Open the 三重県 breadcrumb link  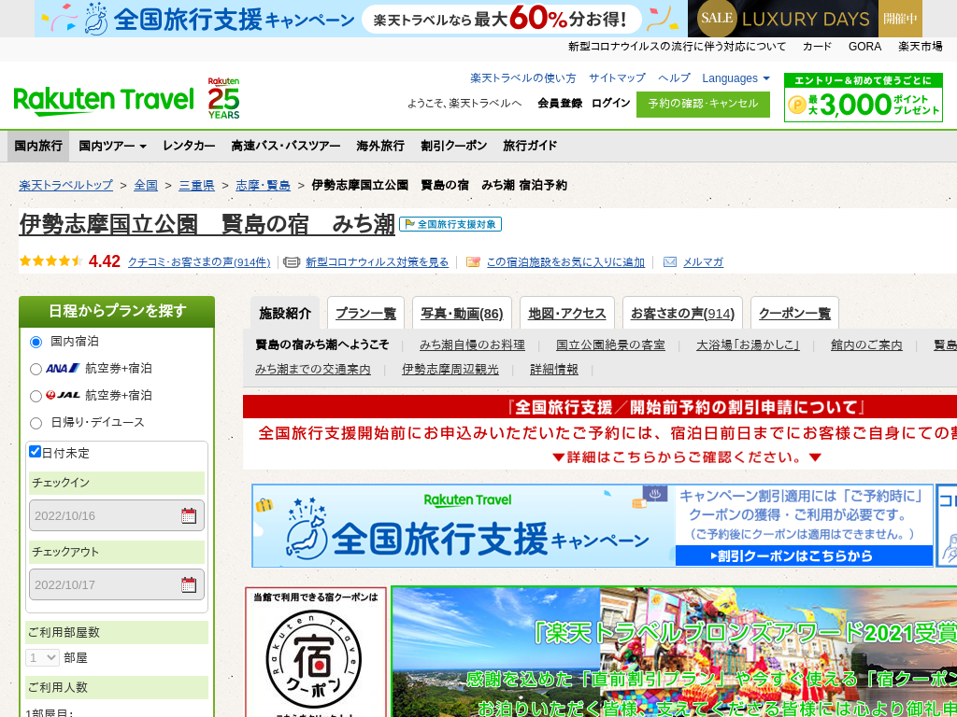(x=196, y=185)
